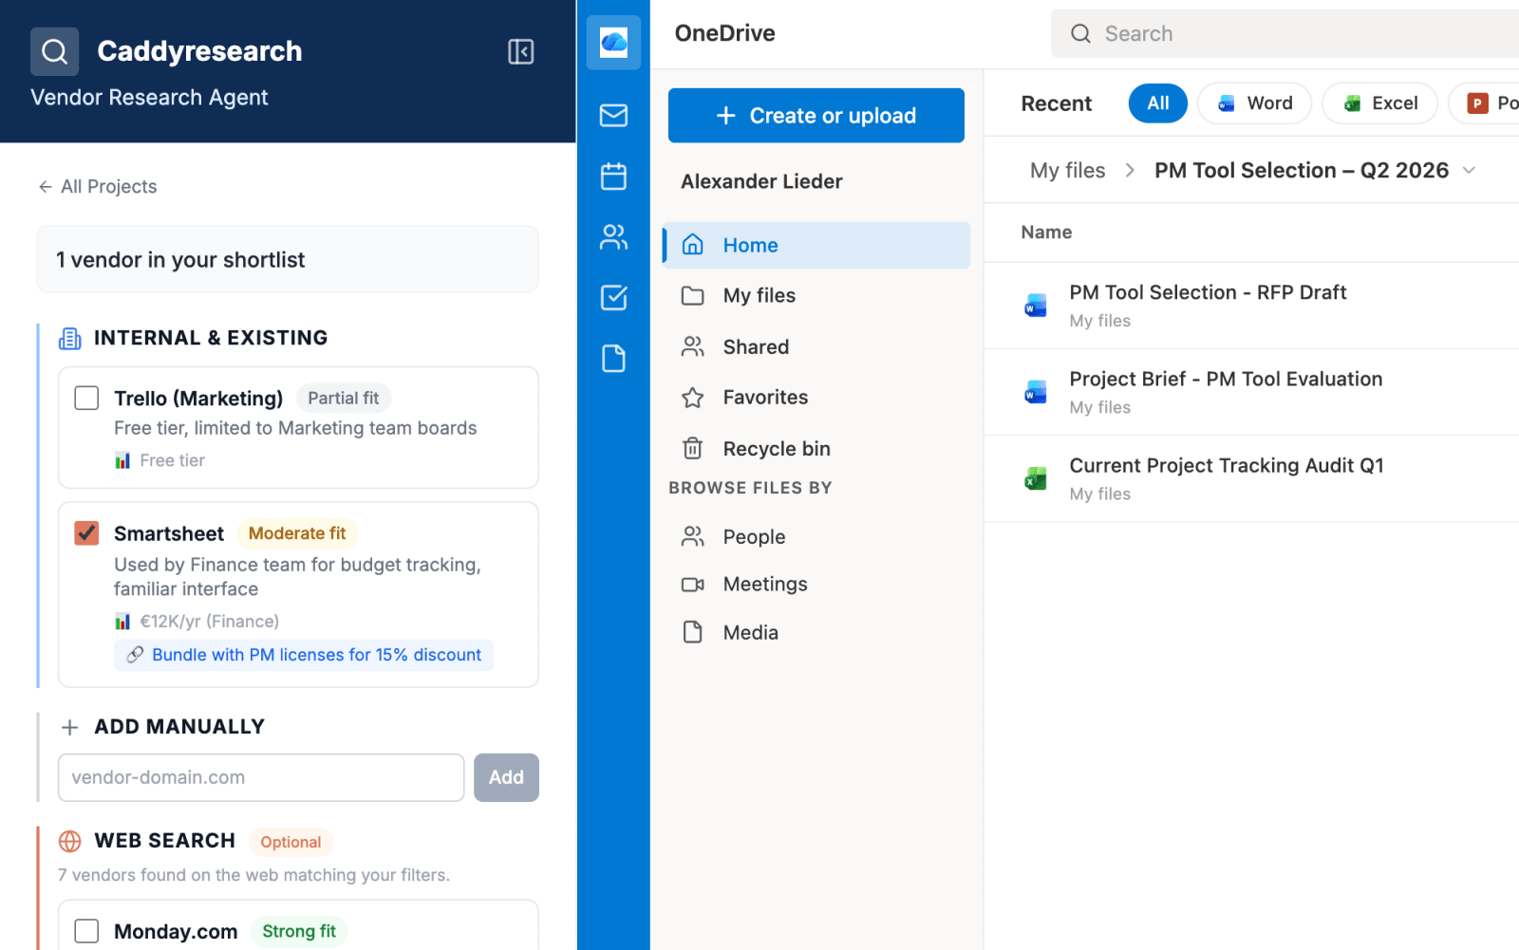Screen dimensions: 1519x950
Task: Open Favorites in OneDrive navigation
Action: point(816,398)
